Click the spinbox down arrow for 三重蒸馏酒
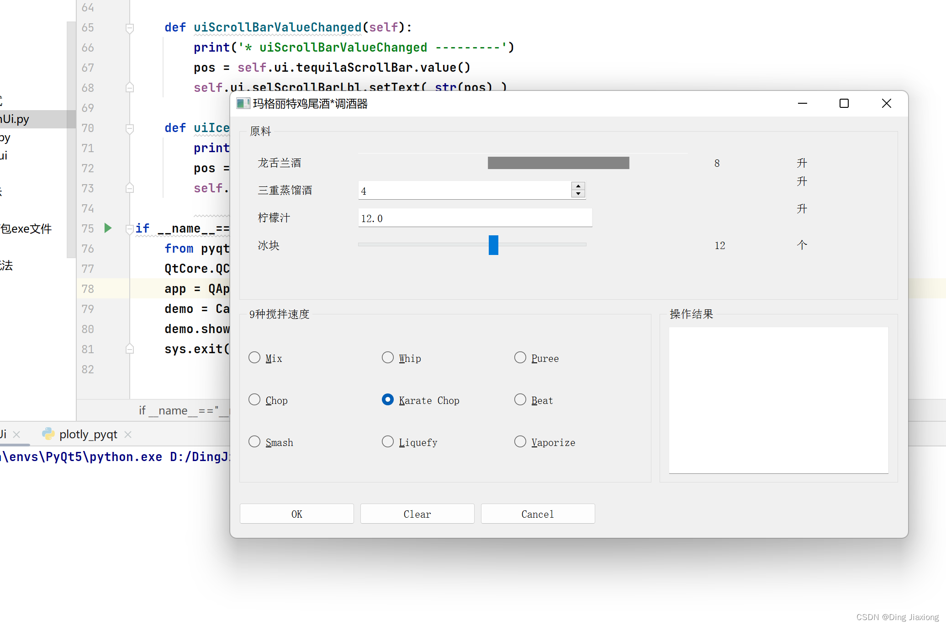Image resolution: width=946 pixels, height=626 pixels. (x=578, y=194)
